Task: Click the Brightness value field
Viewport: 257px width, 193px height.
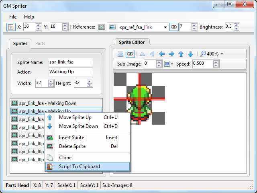Action: click(229, 27)
